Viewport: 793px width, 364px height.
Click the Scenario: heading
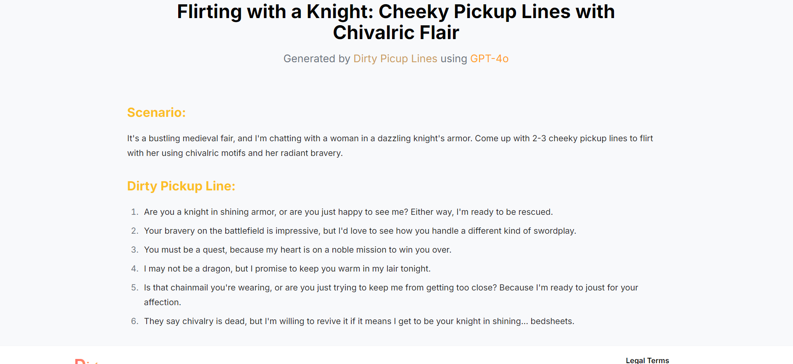[156, 112]
